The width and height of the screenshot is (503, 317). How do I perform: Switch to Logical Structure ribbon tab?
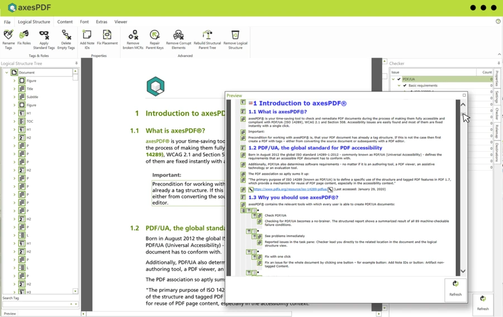pyautogui.click(x=34, y=22)
